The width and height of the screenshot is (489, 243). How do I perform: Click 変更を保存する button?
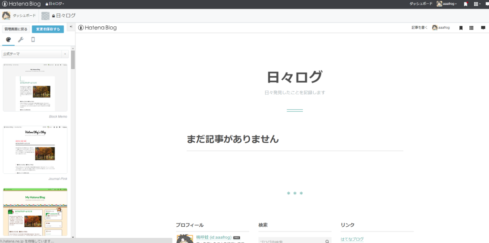(48, 29)
